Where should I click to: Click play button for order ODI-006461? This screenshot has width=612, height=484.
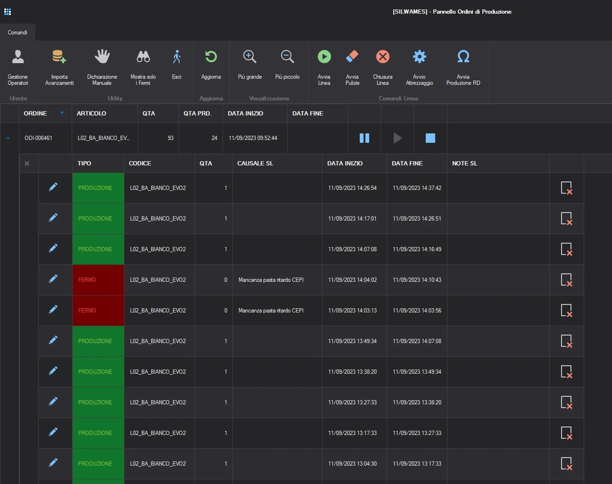397,138
